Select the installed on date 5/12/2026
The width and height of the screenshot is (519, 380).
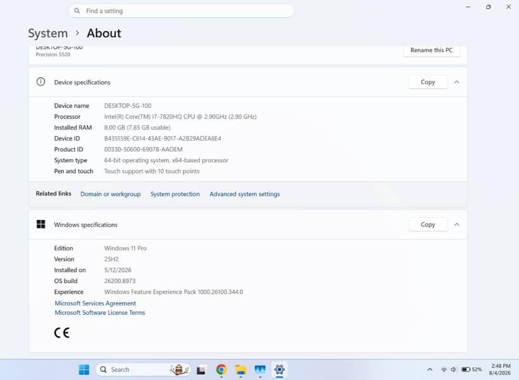coord(118,270)
